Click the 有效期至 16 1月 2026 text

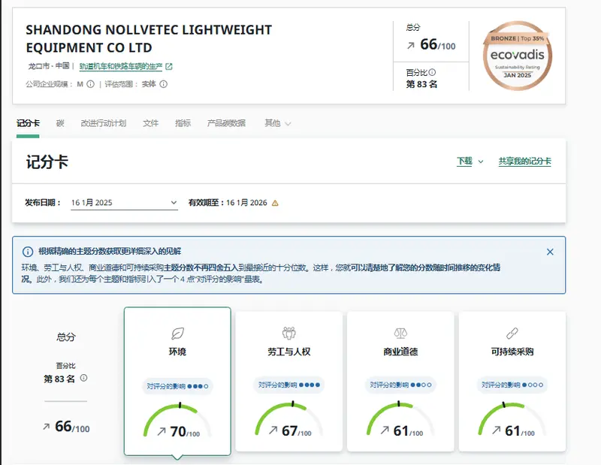coord(228,203)
